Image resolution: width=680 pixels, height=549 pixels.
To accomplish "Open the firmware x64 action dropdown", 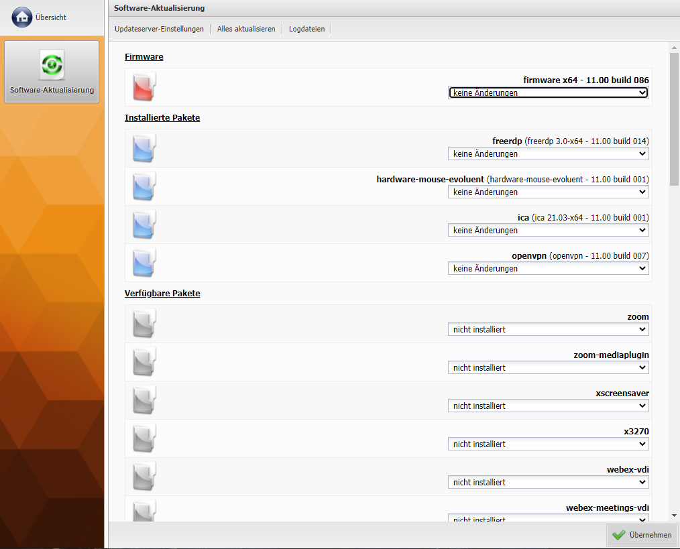I will coord(548,93).
